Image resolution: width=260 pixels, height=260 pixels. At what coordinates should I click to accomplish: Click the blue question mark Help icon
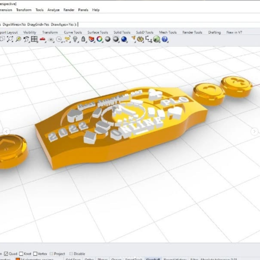165,39
